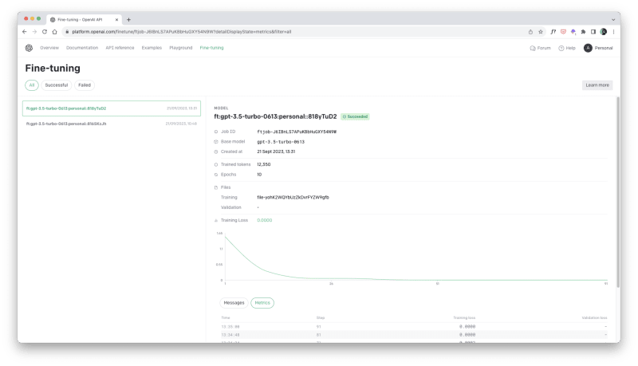Screen dimensions: 638x366
Task: Click the browser forward arrow
Action: click(x=34, y=32)
